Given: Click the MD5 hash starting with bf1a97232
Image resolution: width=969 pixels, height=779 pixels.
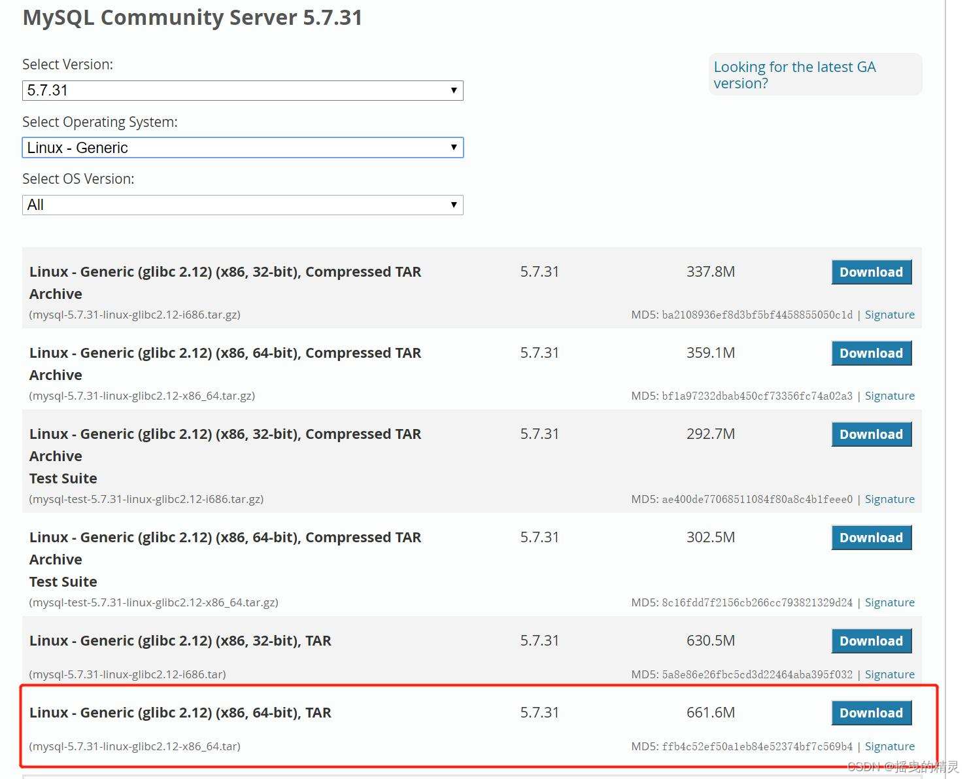Looking at the screenshot, I should coord(757,396).
